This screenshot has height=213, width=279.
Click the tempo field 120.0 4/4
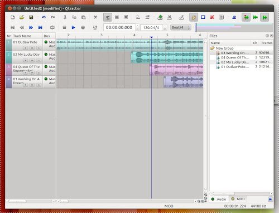click(x=151, y=27)
